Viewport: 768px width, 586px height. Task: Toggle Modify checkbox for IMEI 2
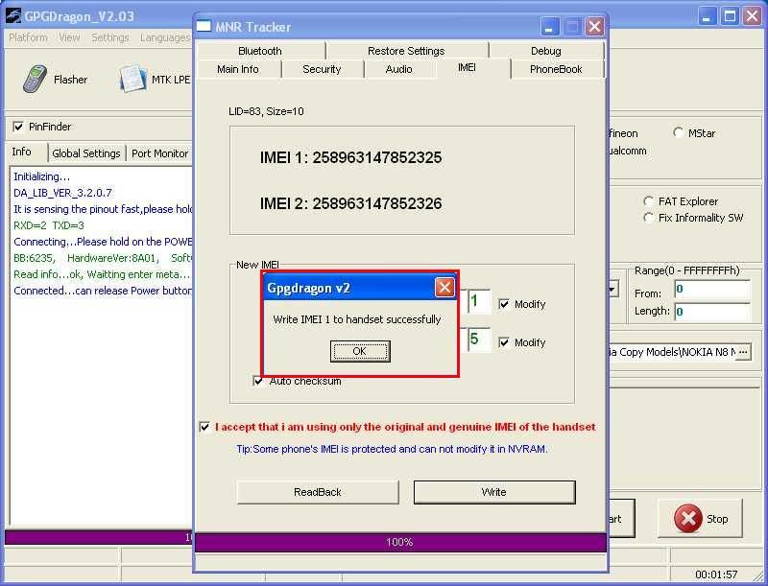pyautogui.click(x=503, y=342)
